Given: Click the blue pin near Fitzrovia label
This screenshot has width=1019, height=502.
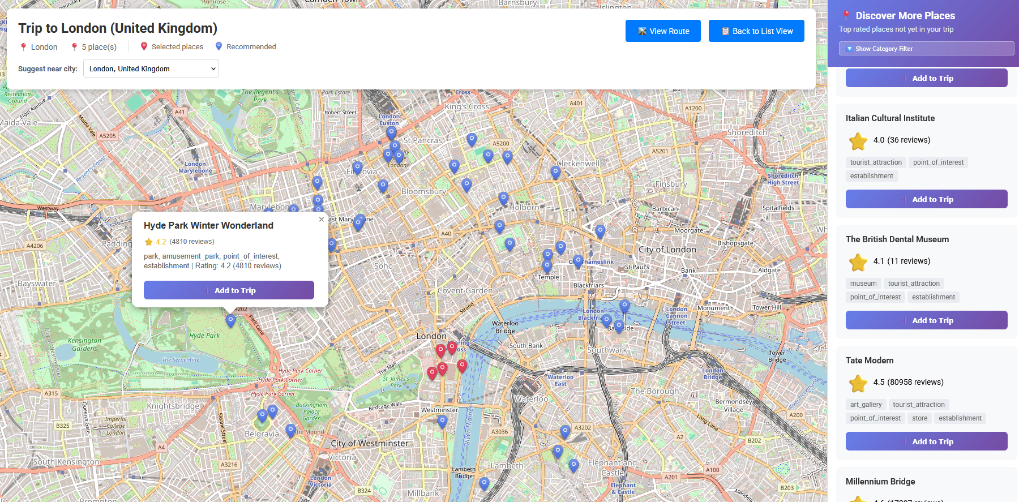Looking at the screenshot, I should point(358,168).
